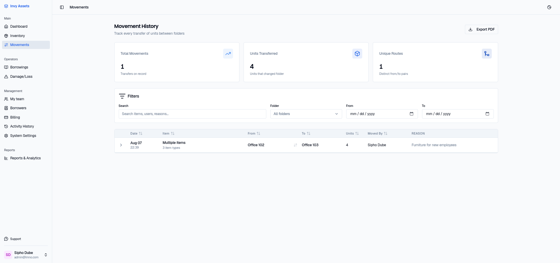560x263 pixels.
Task: Open Reports & Analytics
Action: pos(26,158)
